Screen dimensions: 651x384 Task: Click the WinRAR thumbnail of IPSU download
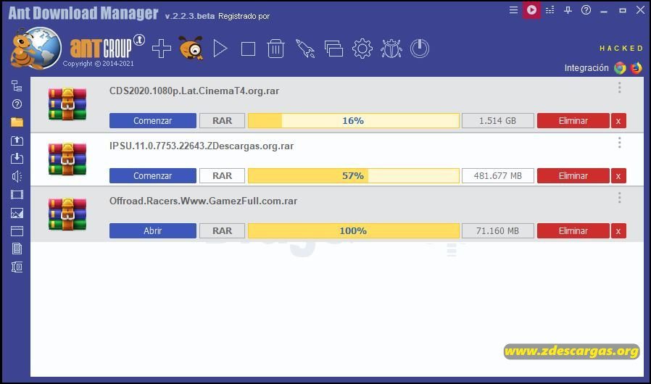click(x=67, y=159)
